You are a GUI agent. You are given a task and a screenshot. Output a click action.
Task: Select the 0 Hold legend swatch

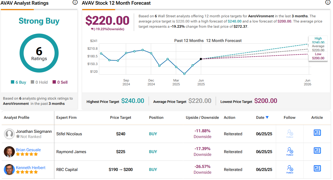click(32, 82)
